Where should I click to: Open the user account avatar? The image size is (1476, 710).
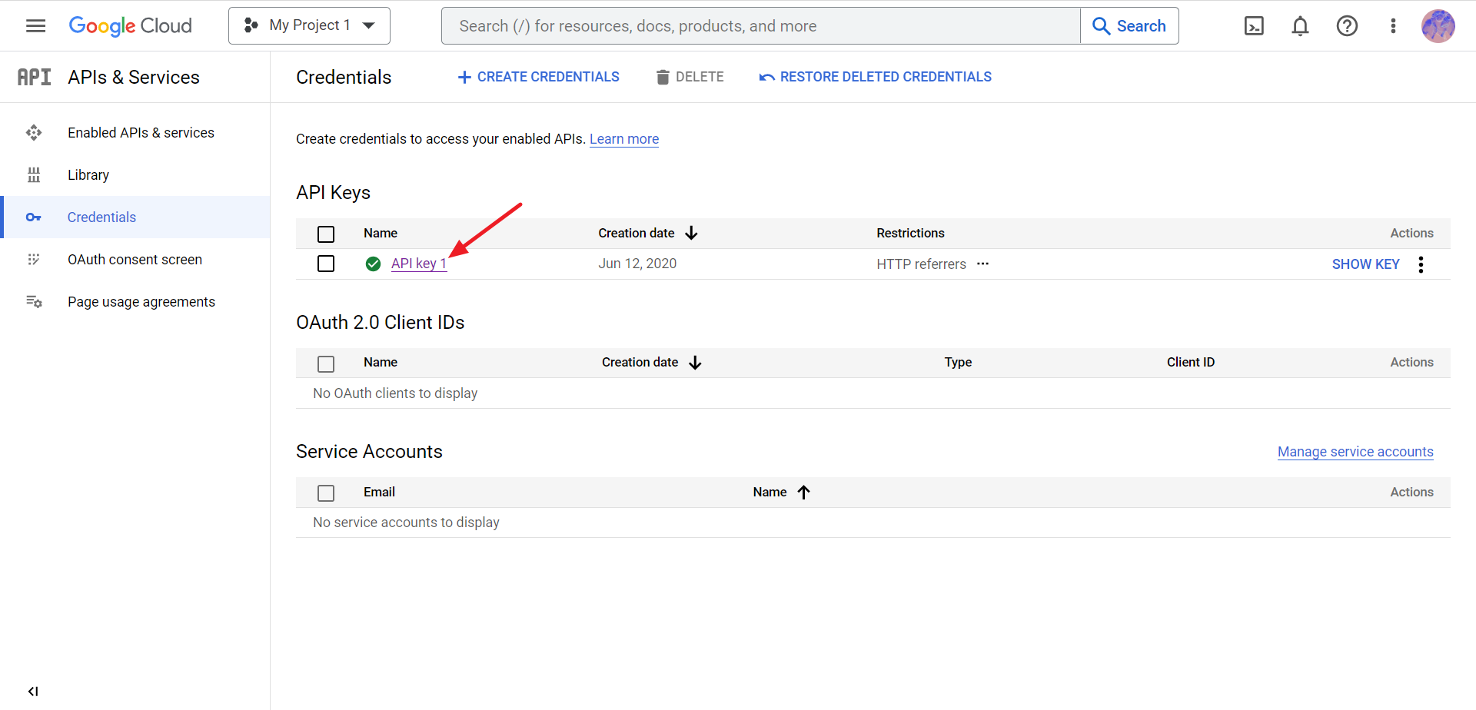point(1438,26)
